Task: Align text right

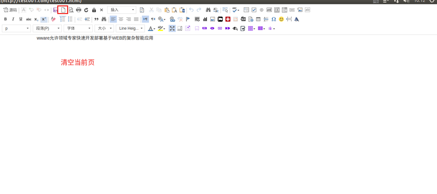Action: pos(129,19)
